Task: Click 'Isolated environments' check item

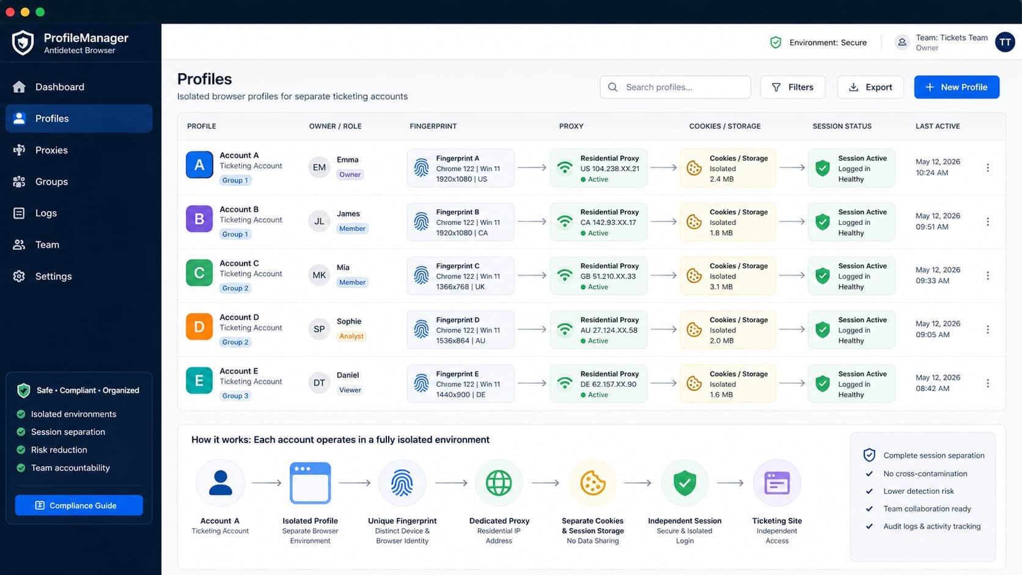Action: [66, 414]
